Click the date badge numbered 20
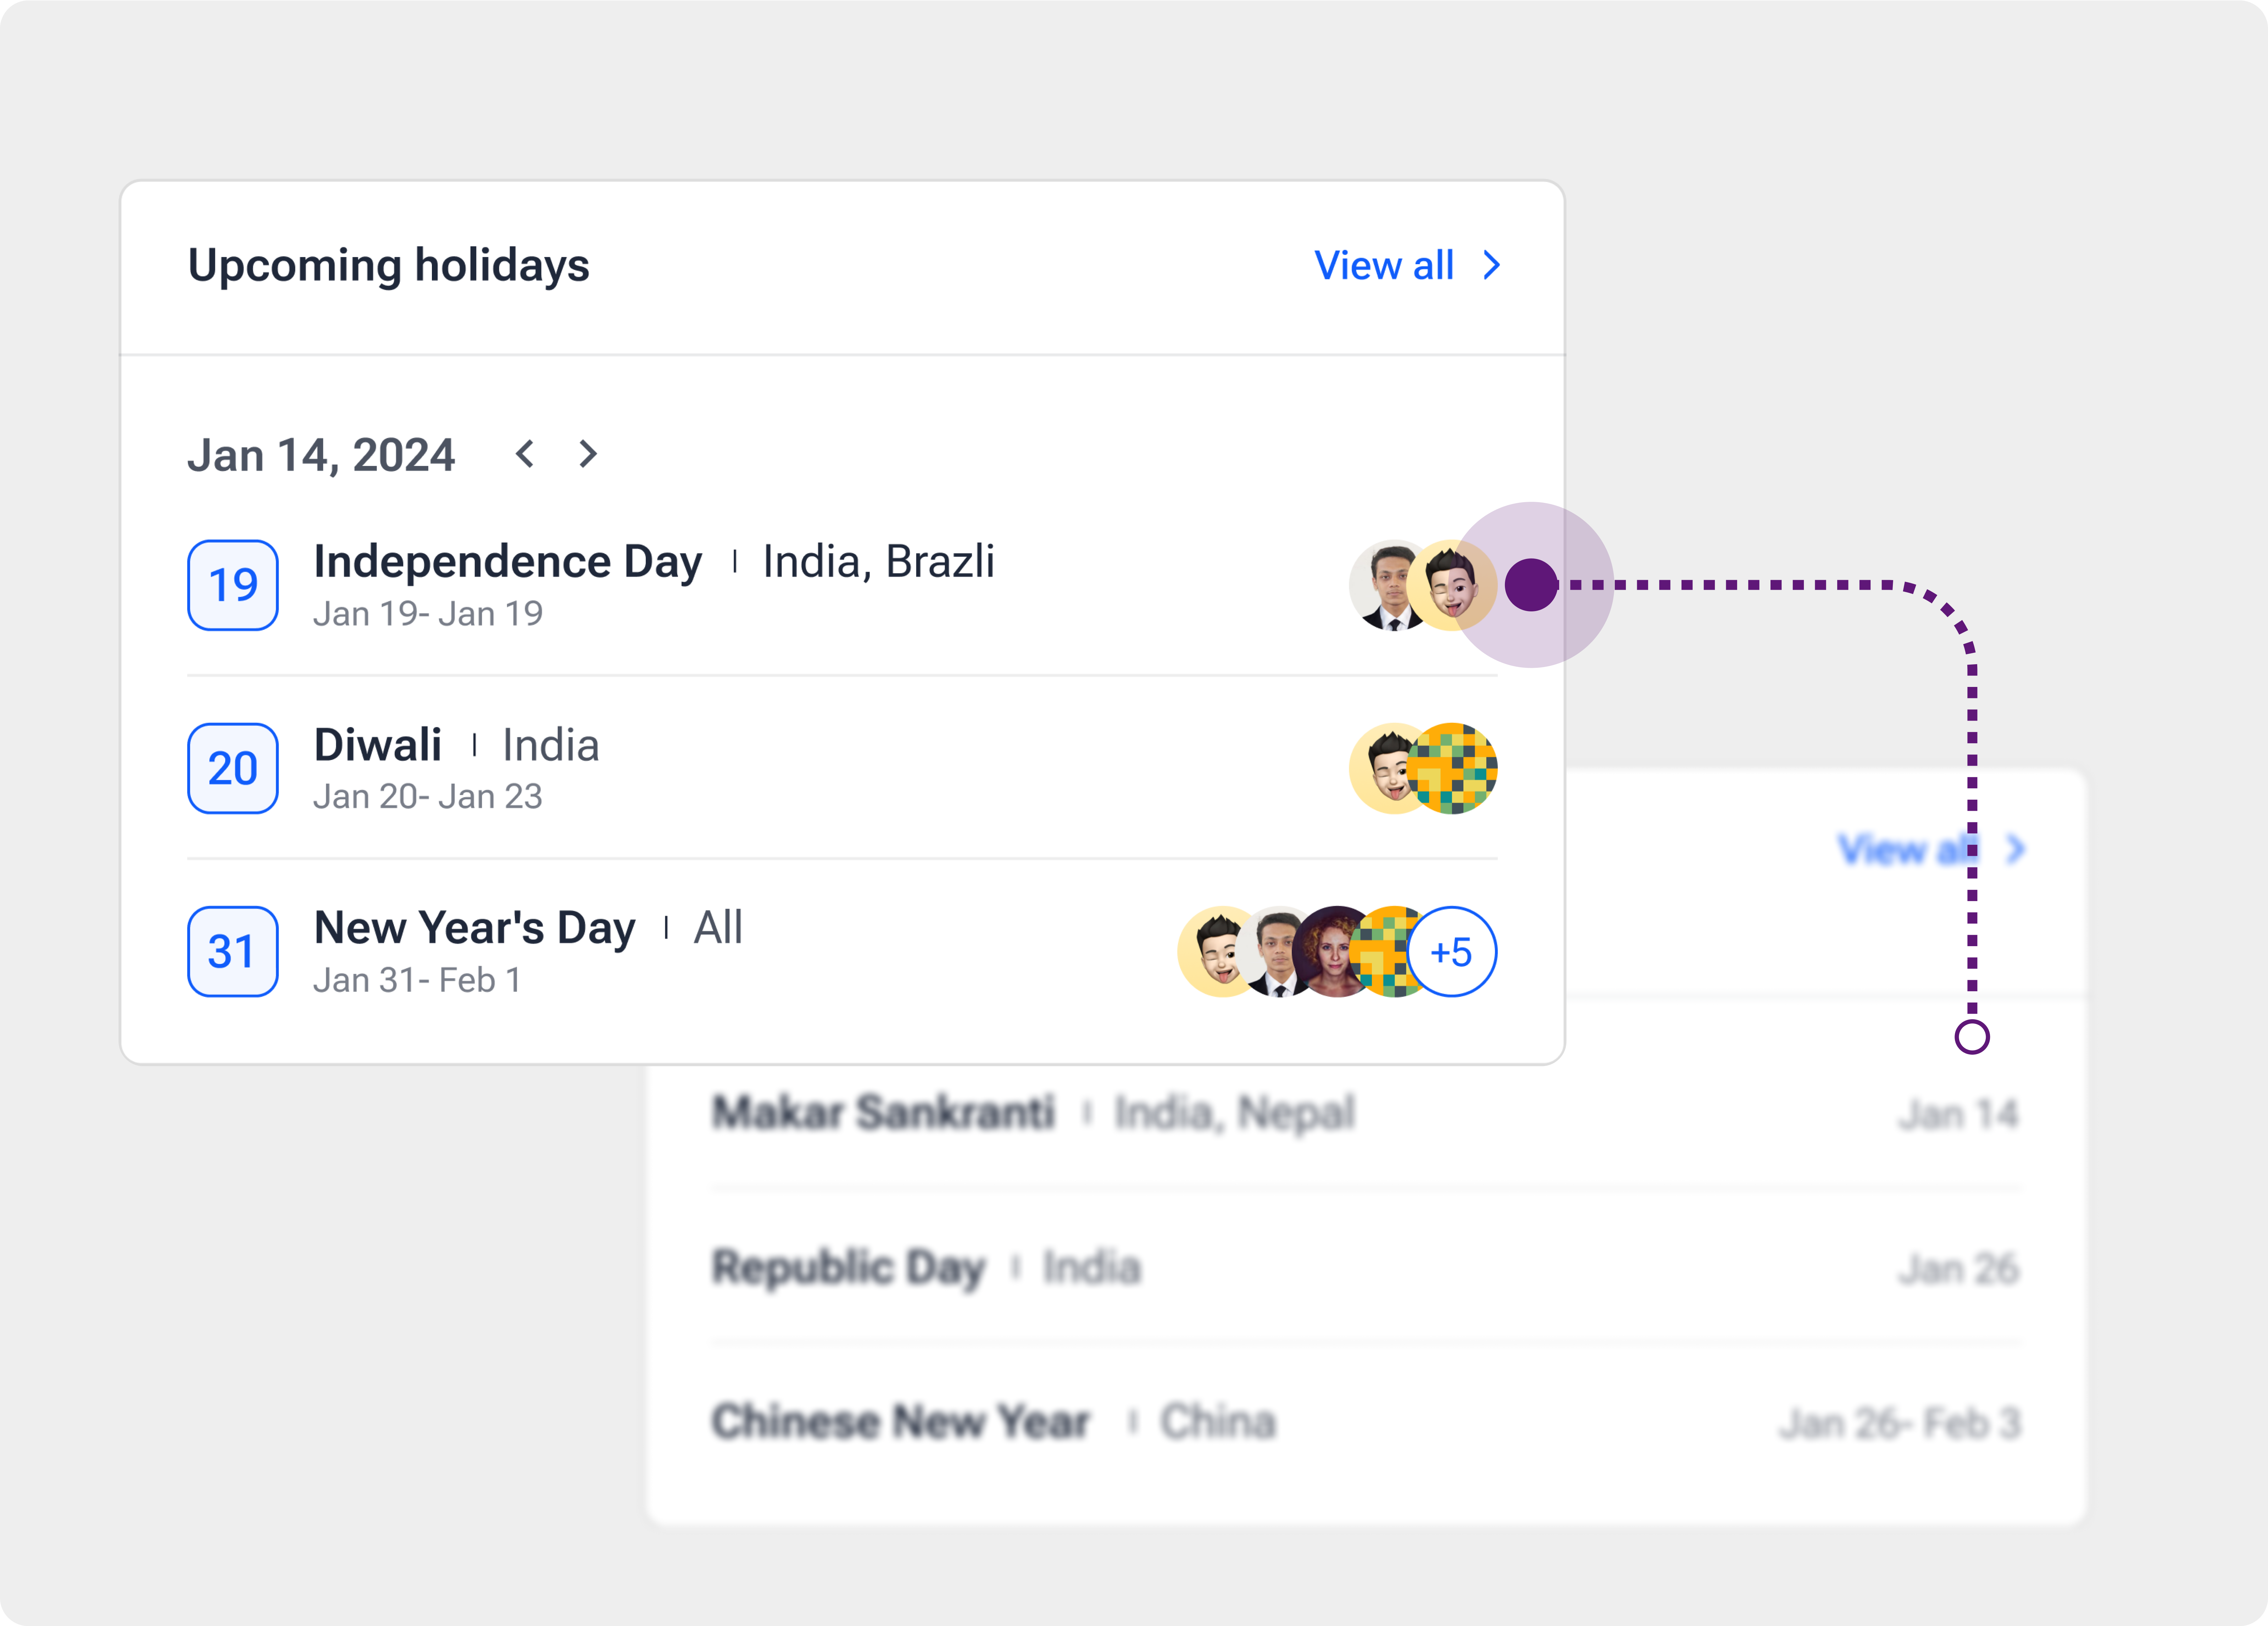This screenshot has width=2268, height=1626. (233, 768)
